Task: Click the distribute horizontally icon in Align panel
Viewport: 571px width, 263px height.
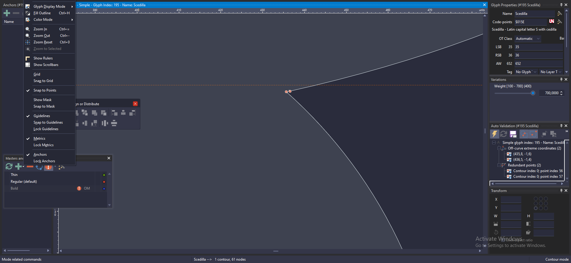Action: pos(105,123)
